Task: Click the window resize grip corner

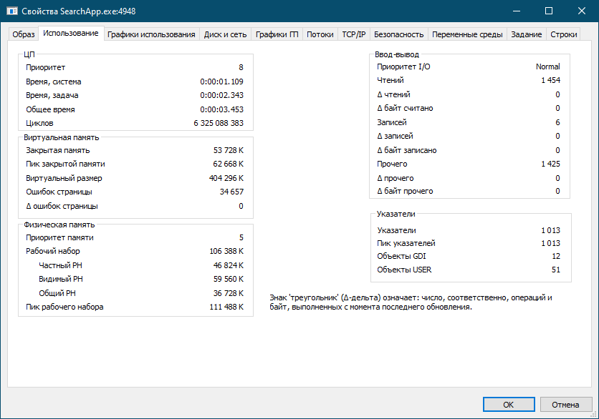Action: tap(594, 414)
